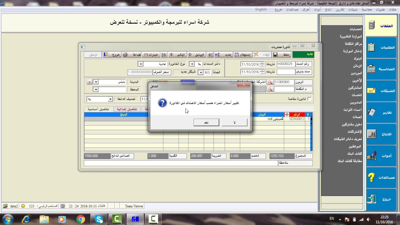
Task: Click the طباعة print icon in the invoice toolbar
Action: tap(125, 54)
